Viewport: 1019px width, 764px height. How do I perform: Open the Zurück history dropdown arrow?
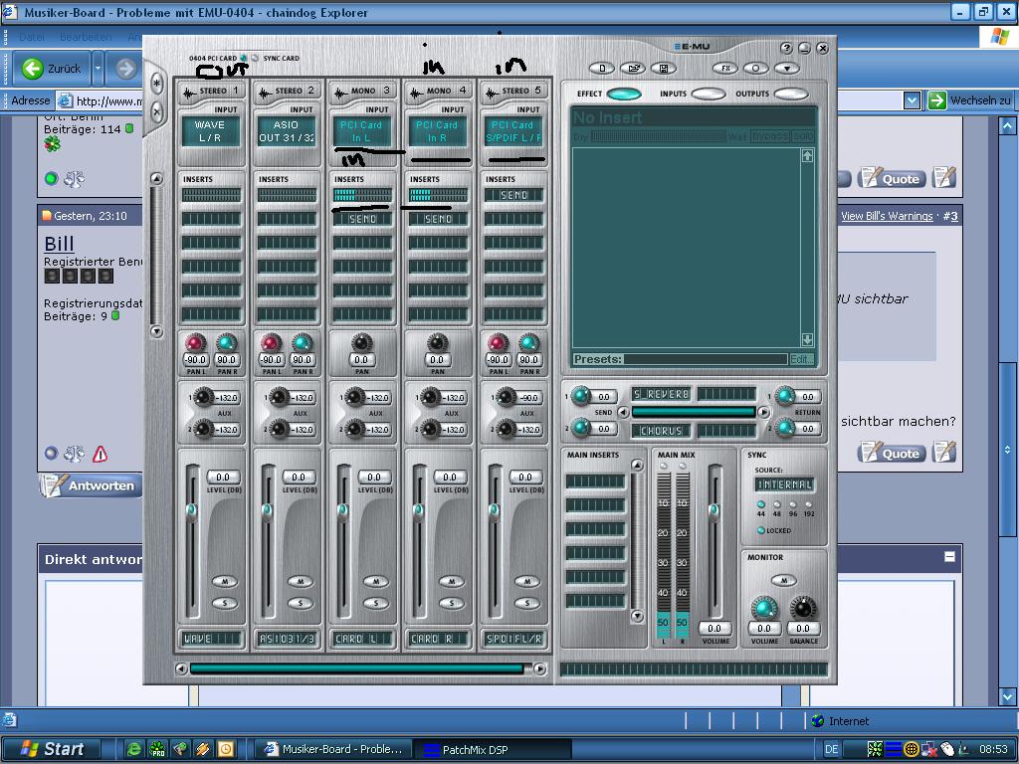[98, 69]
